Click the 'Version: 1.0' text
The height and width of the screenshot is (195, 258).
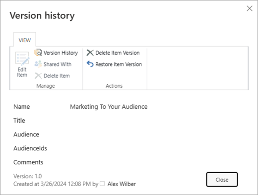click(28, 176)
